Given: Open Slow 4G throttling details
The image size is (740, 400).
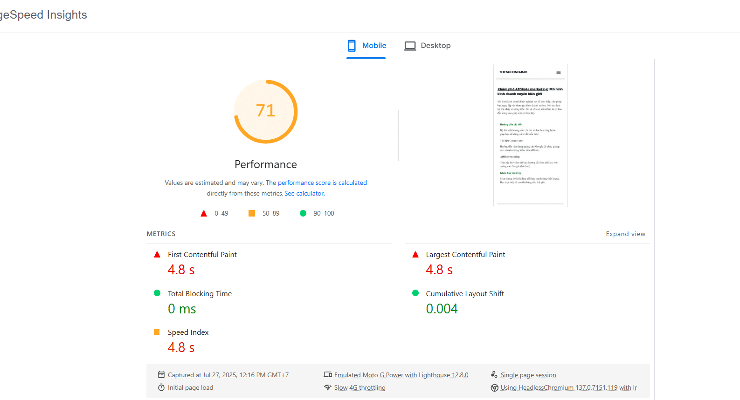Looking at the screenshot, I should 360,388.
